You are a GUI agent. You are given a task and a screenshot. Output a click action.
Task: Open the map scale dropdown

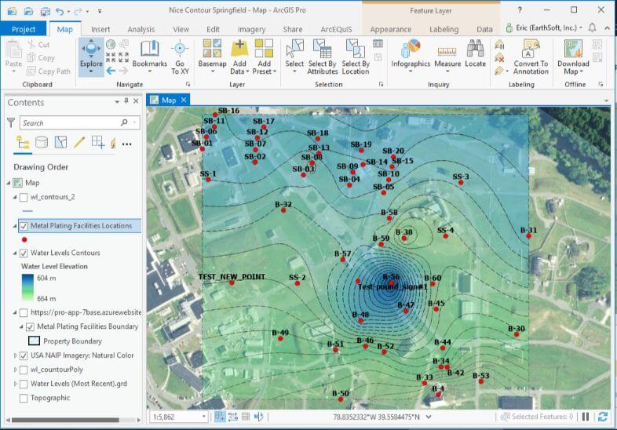[204, 417]
